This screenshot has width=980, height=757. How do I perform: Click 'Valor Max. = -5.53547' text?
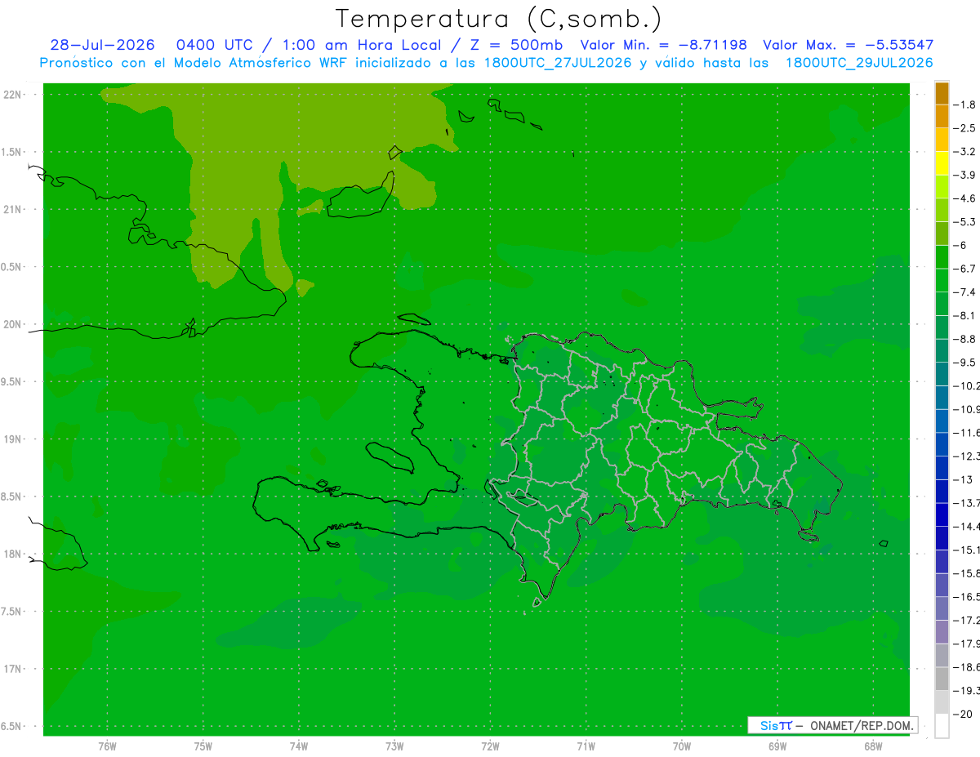coord(849,45)
